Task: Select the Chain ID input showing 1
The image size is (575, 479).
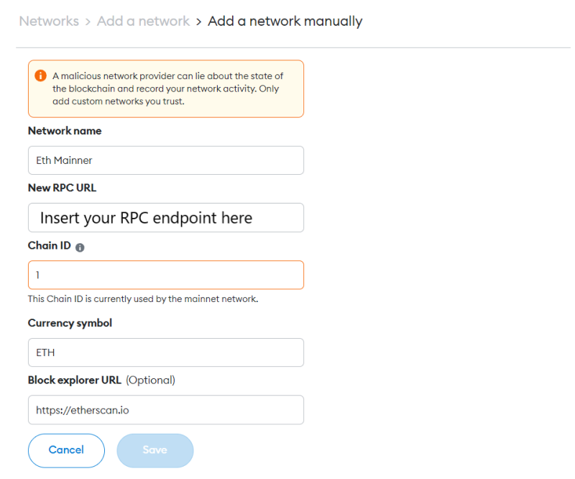Action: (x=165, y=275)
